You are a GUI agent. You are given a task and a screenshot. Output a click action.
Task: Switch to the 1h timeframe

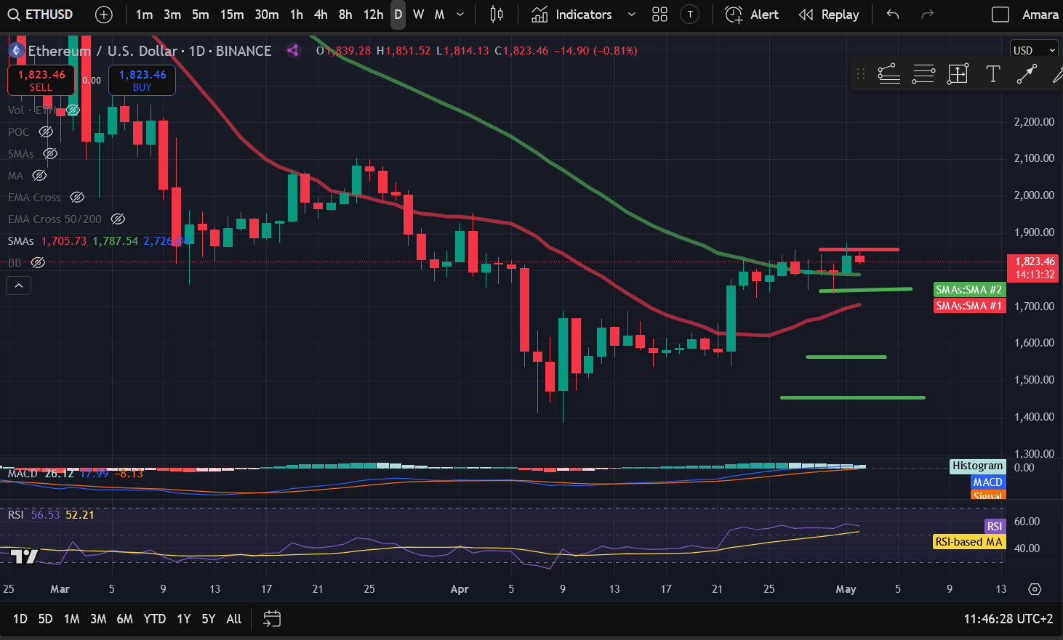coord(297,15)
